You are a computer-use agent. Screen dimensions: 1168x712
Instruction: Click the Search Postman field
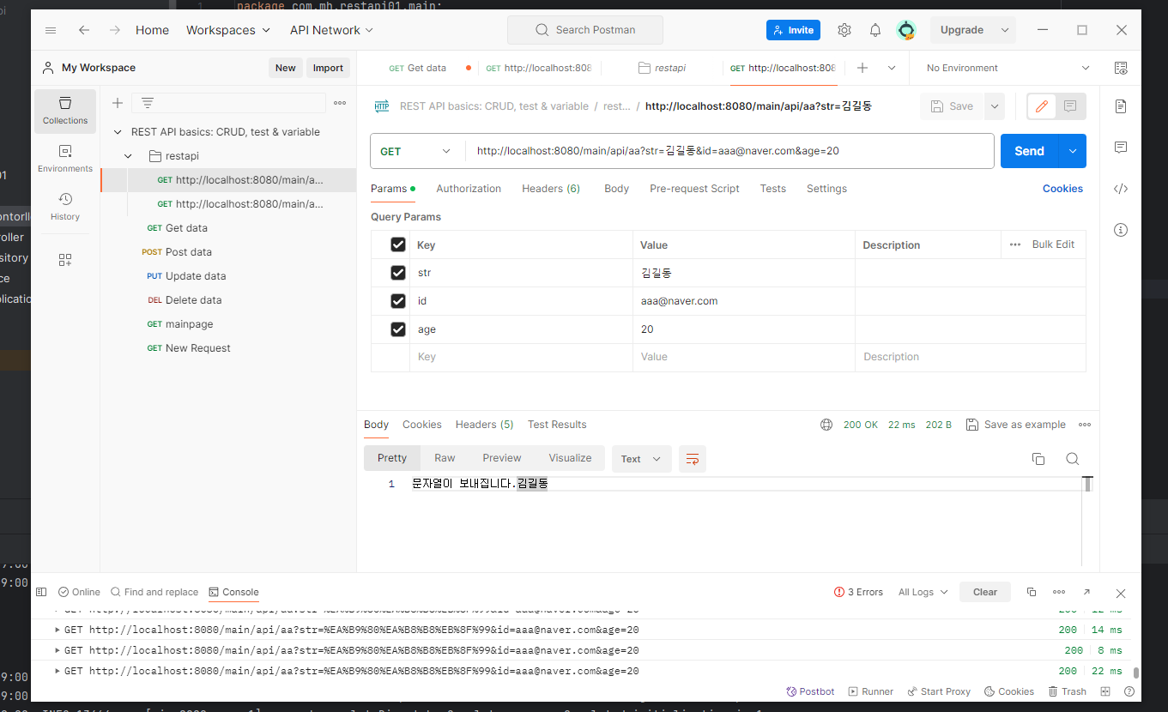point(585,30)
